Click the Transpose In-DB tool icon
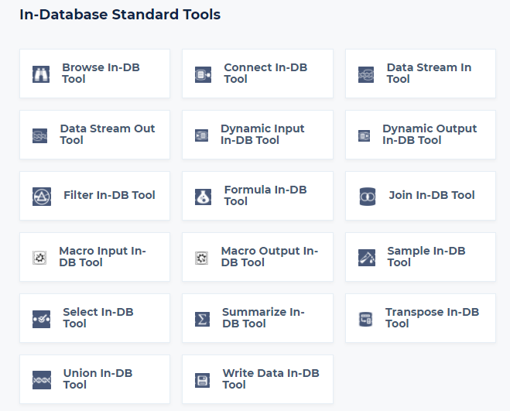 pyautogui.click(x=365, y=319)
